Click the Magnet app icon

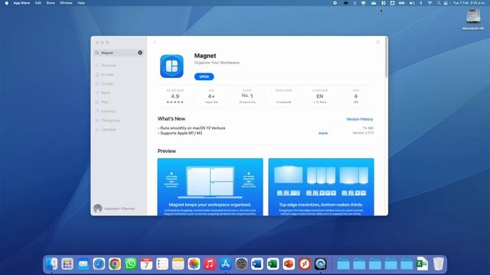point(171,66)
